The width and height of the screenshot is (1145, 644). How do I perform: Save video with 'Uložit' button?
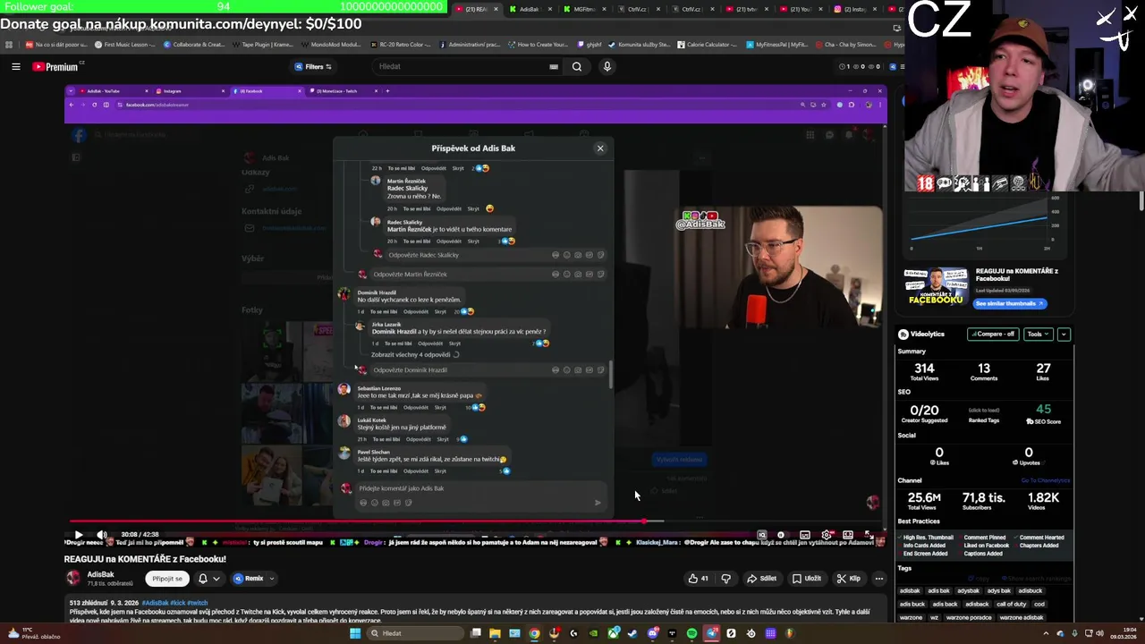[807, 579]
